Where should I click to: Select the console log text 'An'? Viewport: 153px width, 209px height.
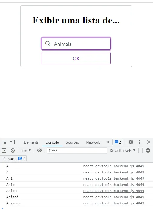click(x=8, y=172)
